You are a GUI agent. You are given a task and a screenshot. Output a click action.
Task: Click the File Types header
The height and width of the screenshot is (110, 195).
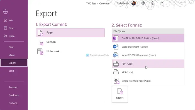coord(148,31)
